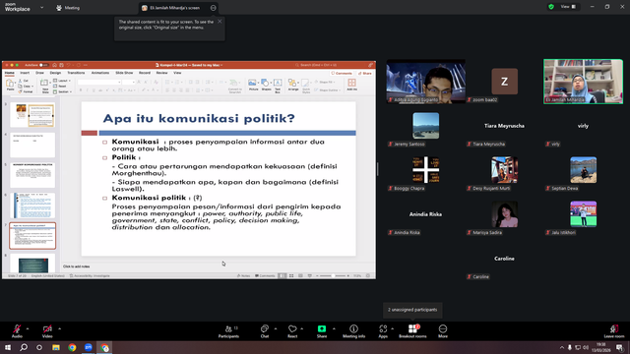Unmute audio in Zoom toolbar

(x=17, y=330)
